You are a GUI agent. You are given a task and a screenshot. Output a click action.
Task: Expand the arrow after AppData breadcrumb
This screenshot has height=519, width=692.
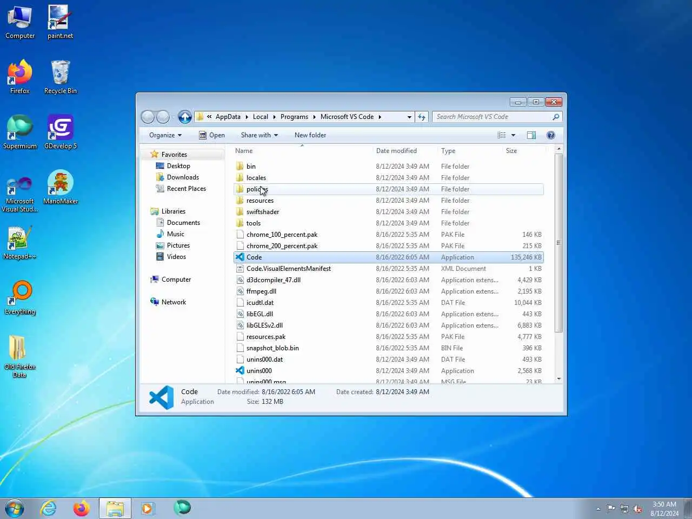coord(247,117)
